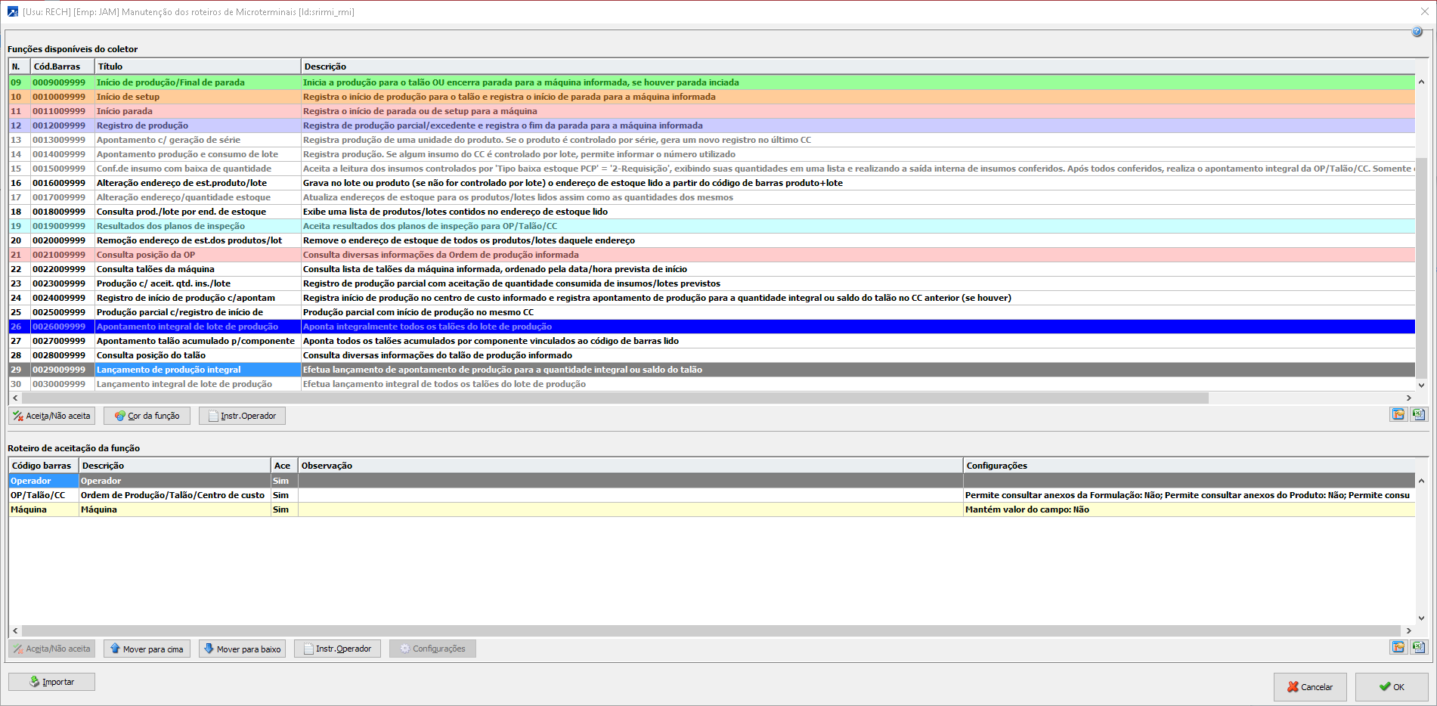Screen dimensions: 1437x706
Task: Click the Configurações column header
Action: pos(1189,466)
